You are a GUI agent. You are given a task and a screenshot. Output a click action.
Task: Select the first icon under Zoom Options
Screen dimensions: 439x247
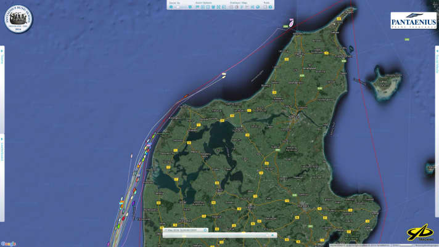tap(197, 7)
